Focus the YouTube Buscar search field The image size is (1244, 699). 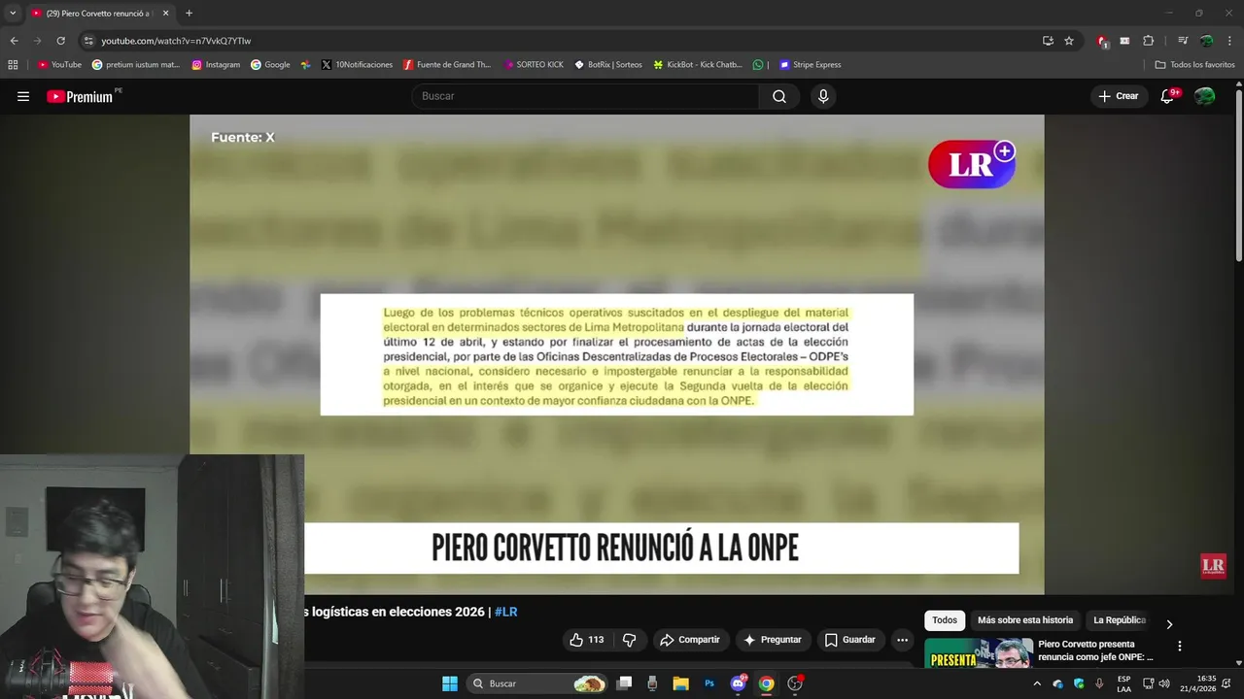(x=586, y=96)
